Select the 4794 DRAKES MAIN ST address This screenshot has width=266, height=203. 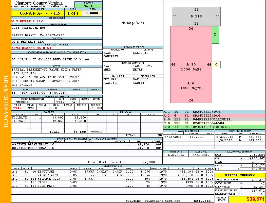point(31,48)
